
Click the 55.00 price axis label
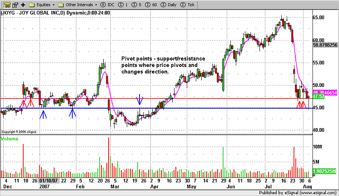pyautogui.click(x=319, y=63)
